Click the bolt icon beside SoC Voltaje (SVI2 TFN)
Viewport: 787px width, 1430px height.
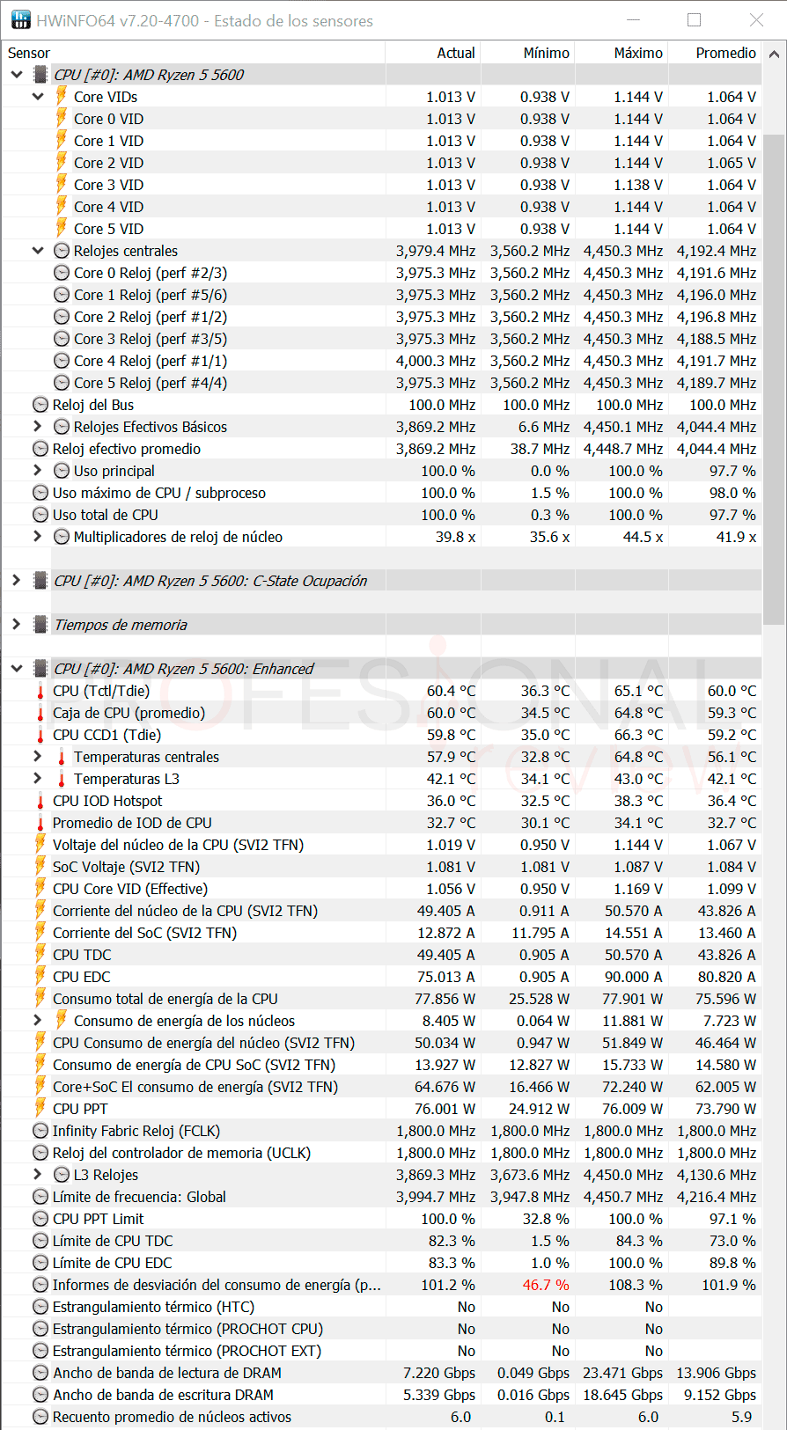(x=40, y=866)
